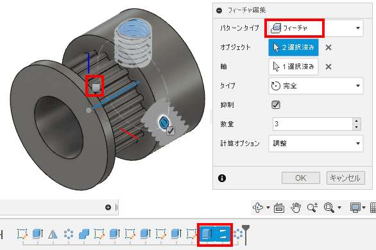This screenshot has height=250, width=376.
Task: Click the round gray handle on the axis
Action: point(89,110)
